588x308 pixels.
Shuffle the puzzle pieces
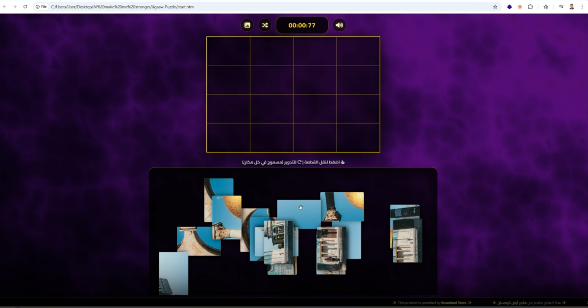(265, 25)
